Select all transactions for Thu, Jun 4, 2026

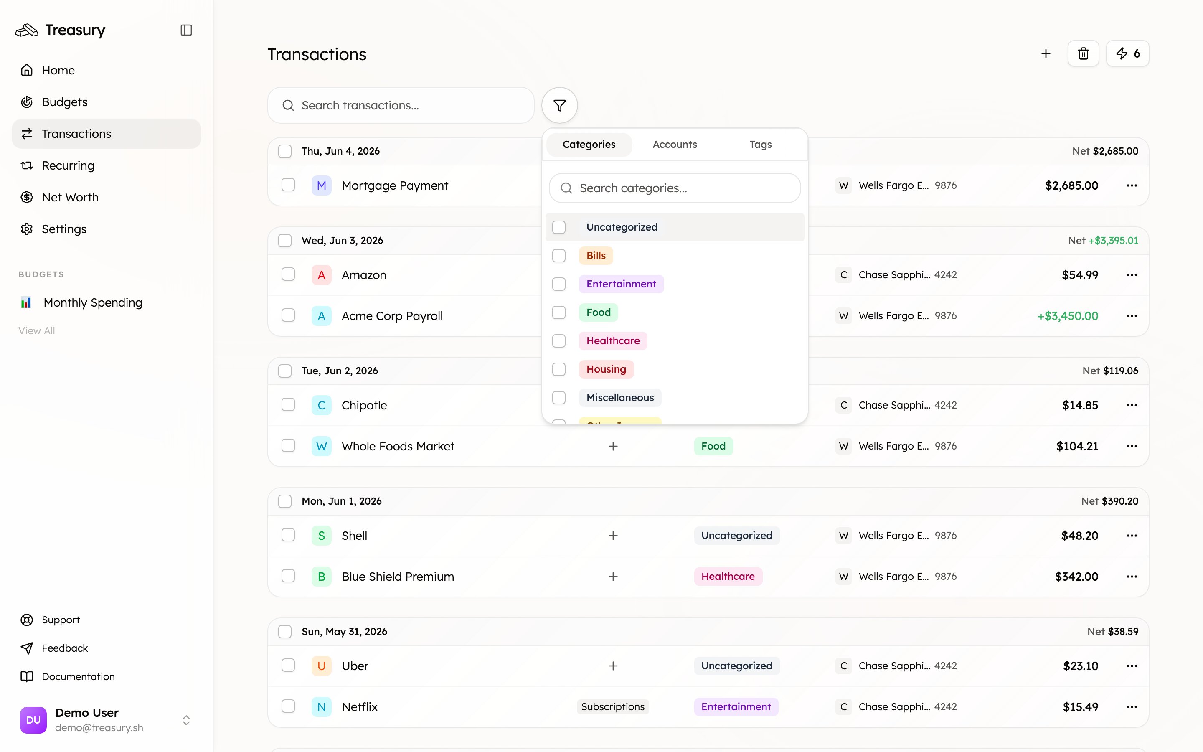(285, 151)
